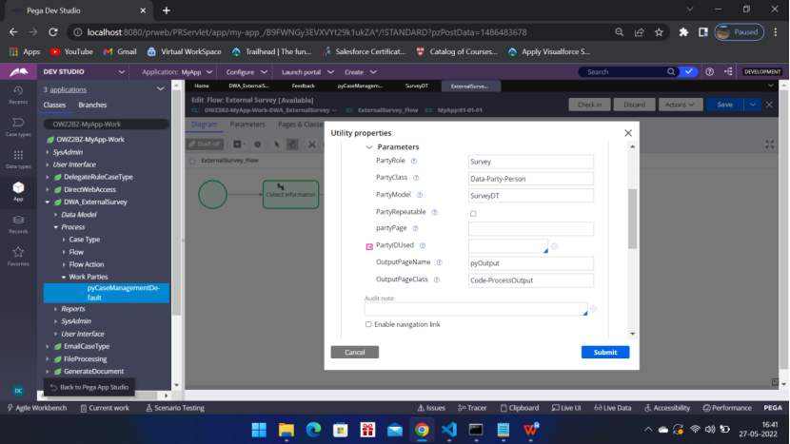Click the search magnifier icon

[671, 72]
